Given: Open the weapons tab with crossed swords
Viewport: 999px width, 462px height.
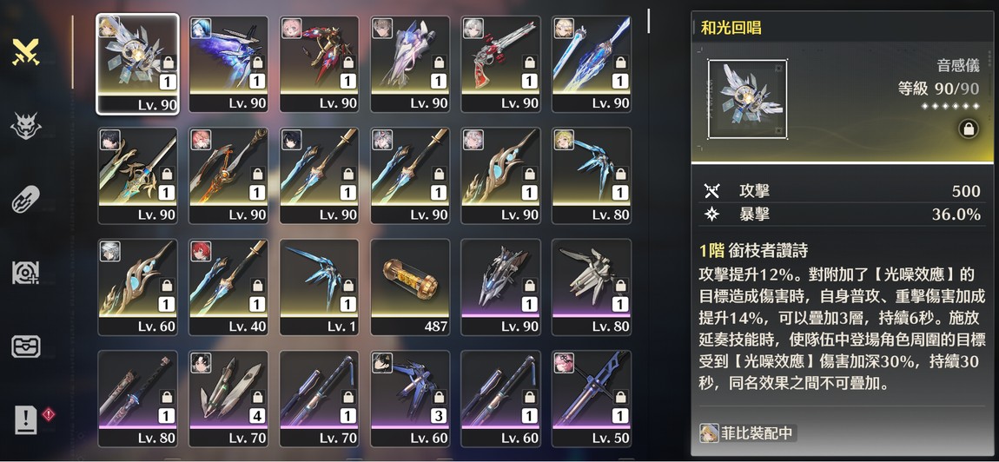Looking at the screenshot, I should click(x=26, y=52).
